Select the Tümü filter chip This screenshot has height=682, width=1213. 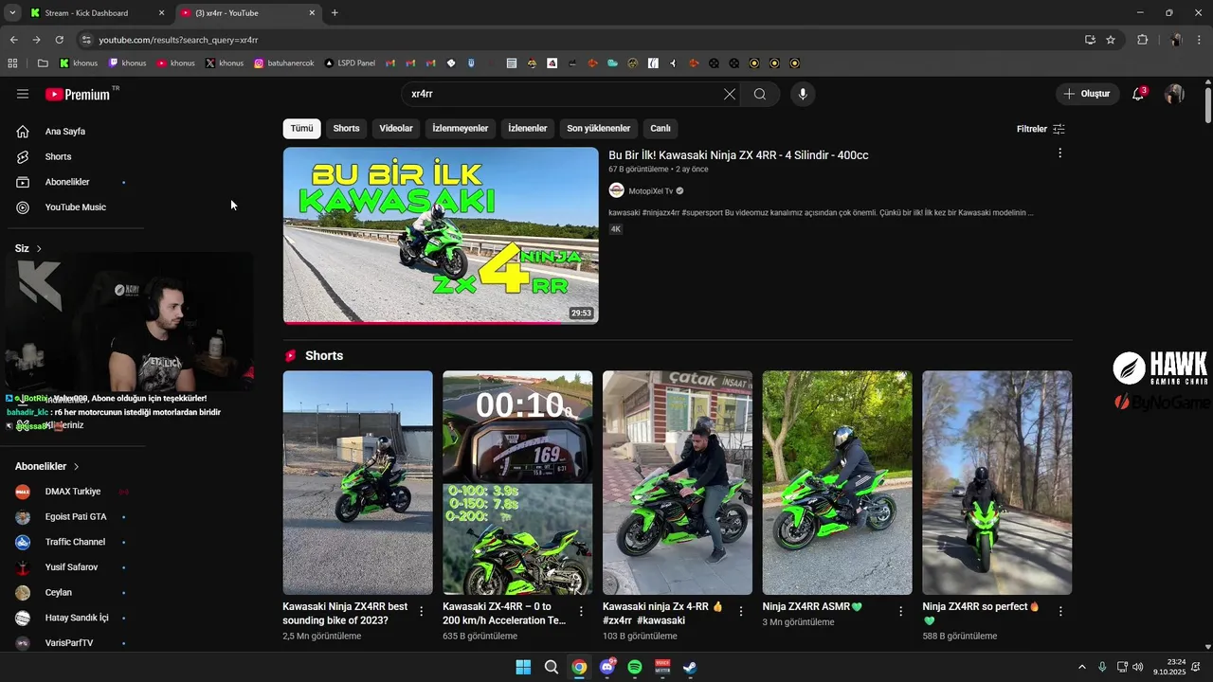pos(301,129)
